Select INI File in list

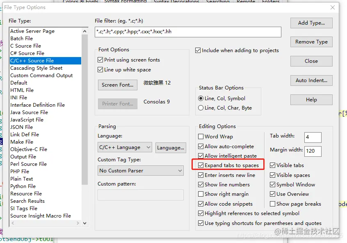pyautogui.click(x=46, y=97)
